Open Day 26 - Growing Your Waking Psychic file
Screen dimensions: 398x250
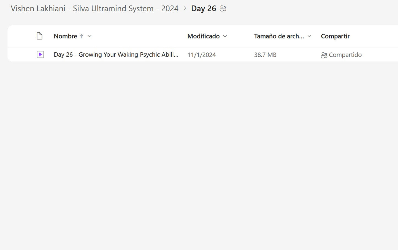pos(116,55)
